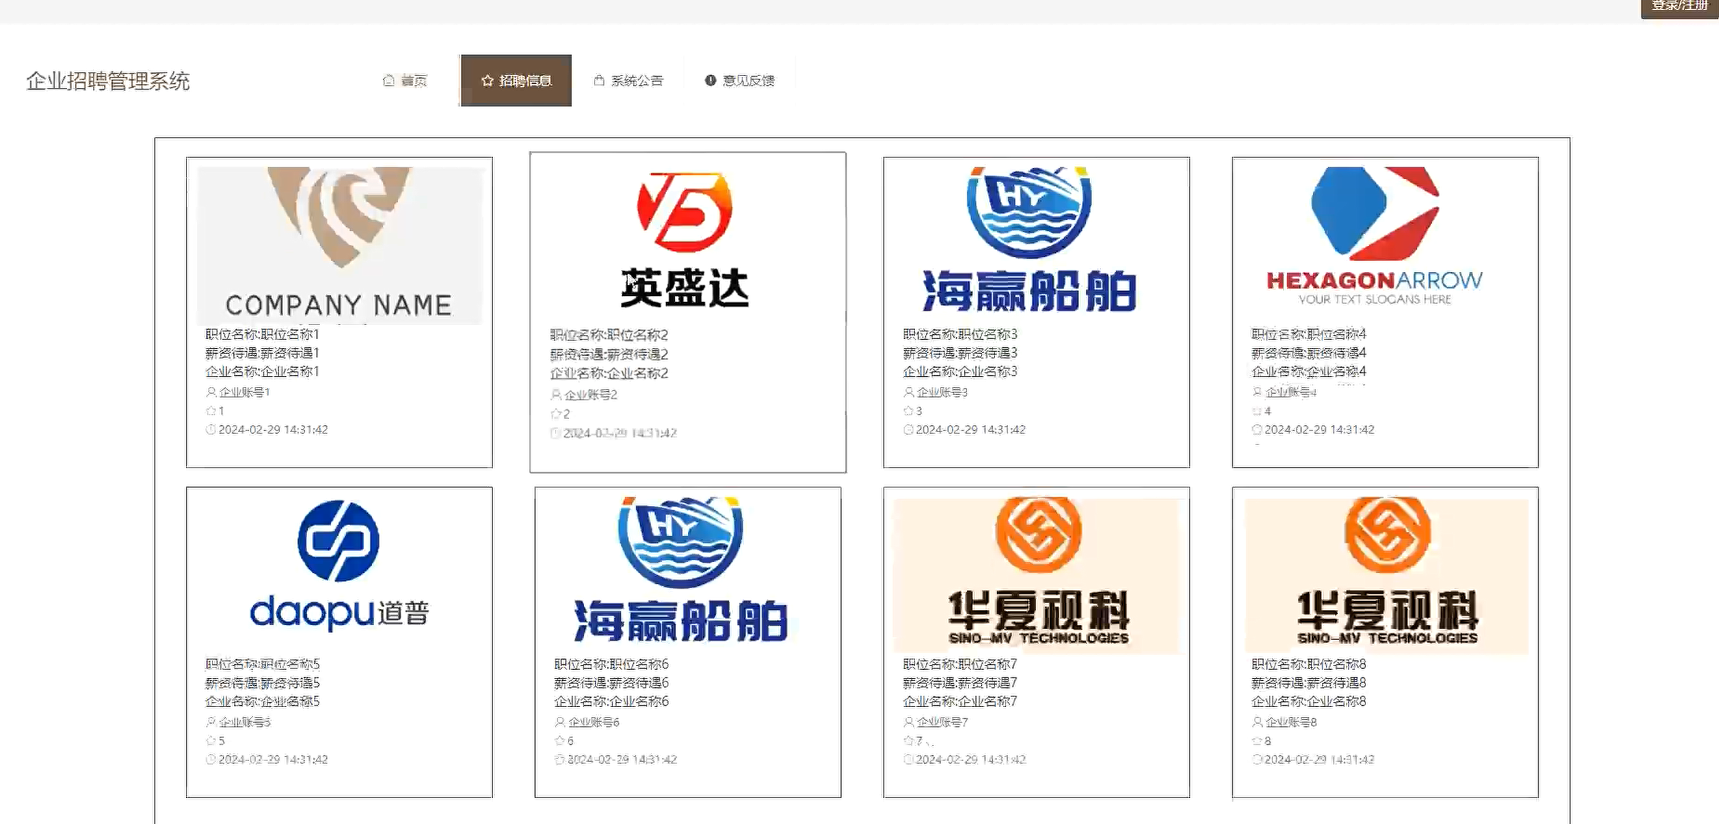
Task: Click the 企业账号6 account label
Action: (594, 722)
